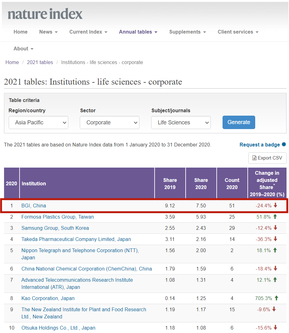
Task: Click green up arrow in NTT row
Action: click(275, 250)
